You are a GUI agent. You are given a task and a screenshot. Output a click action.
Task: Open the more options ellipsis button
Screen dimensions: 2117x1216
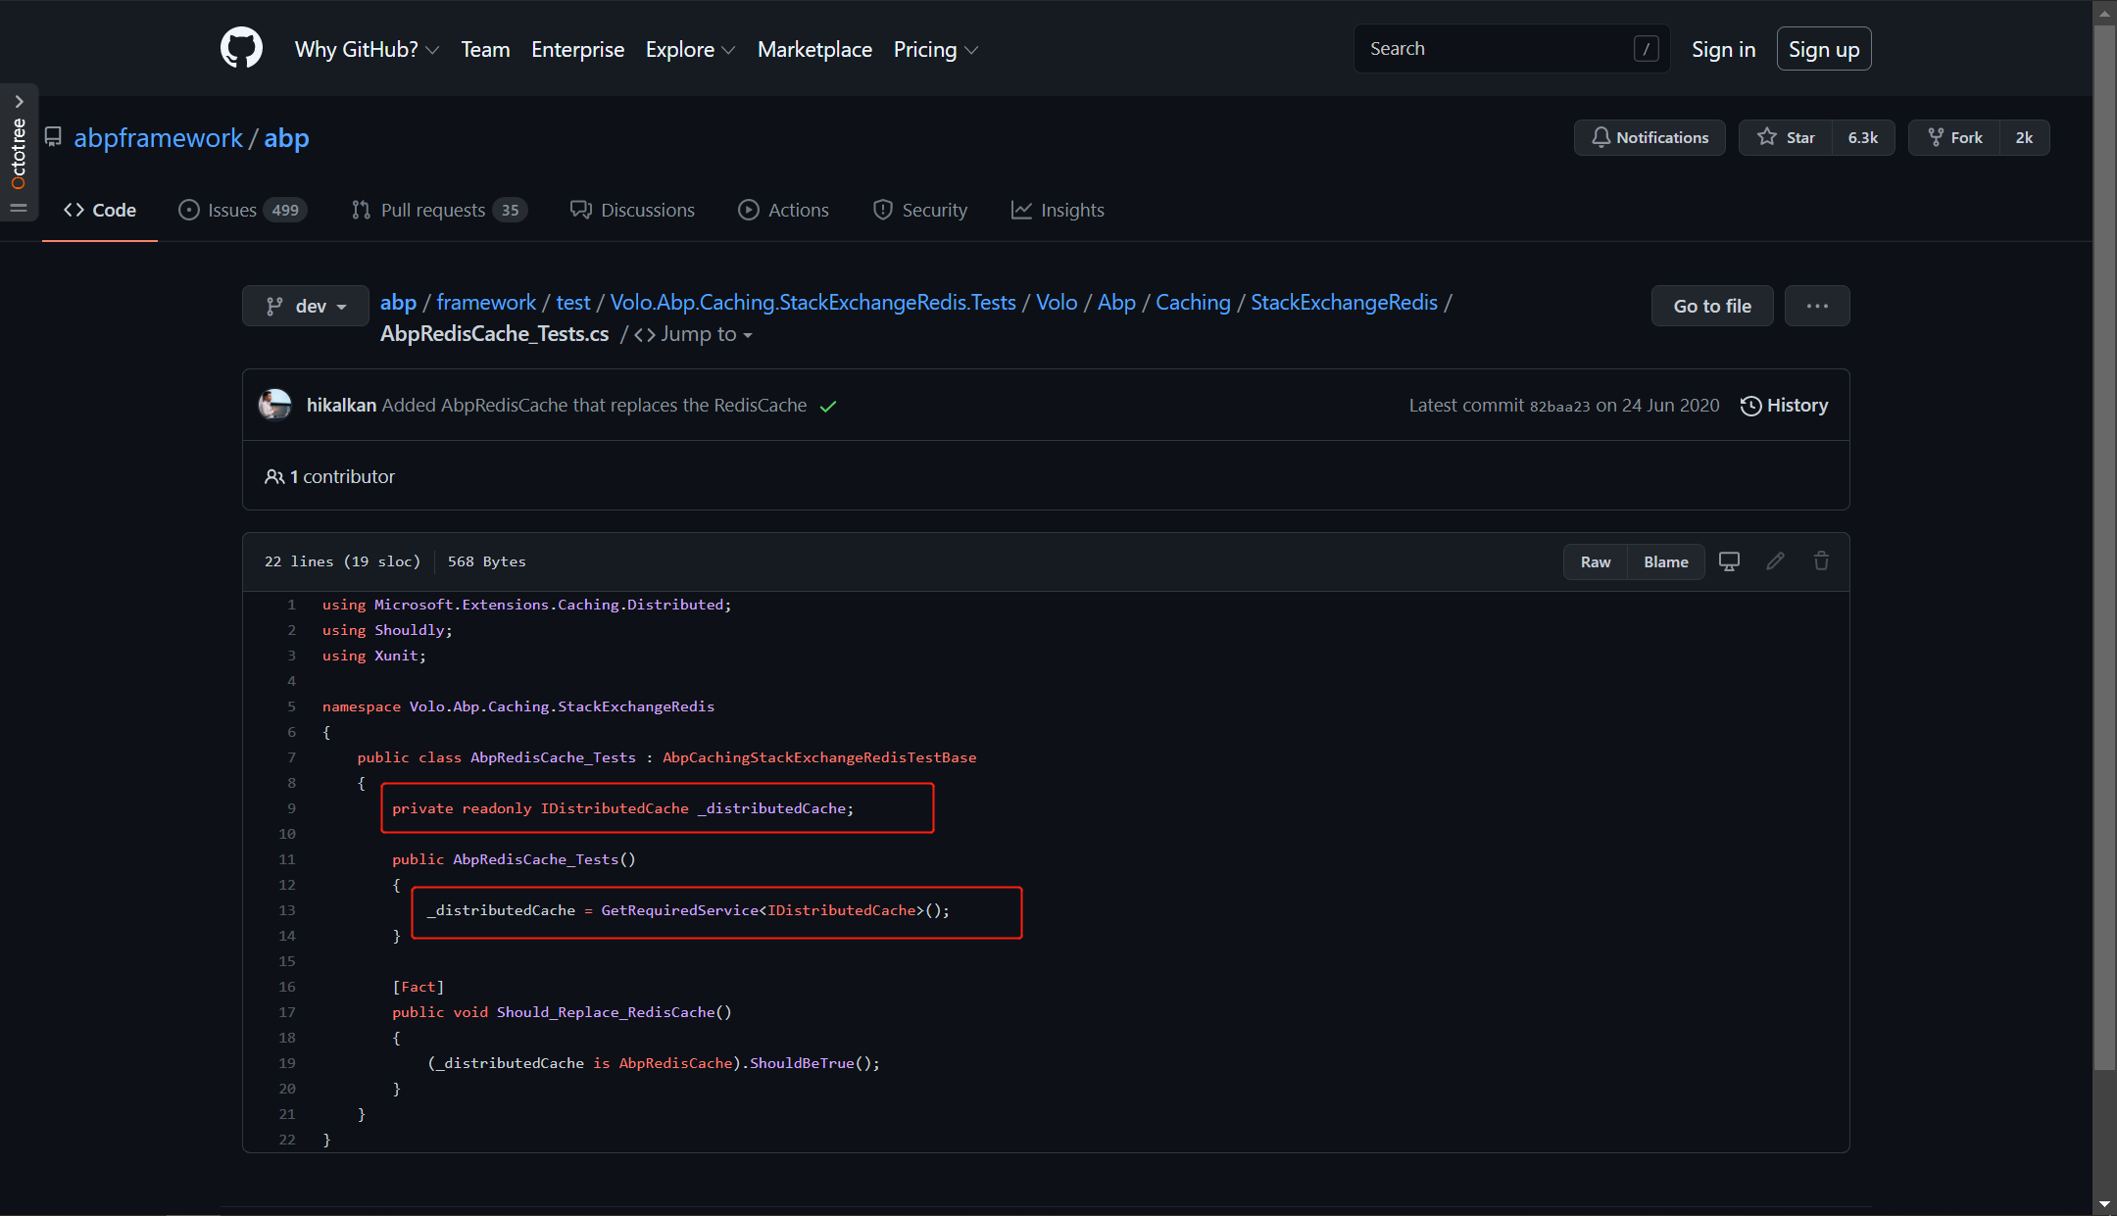point(1817,306)
